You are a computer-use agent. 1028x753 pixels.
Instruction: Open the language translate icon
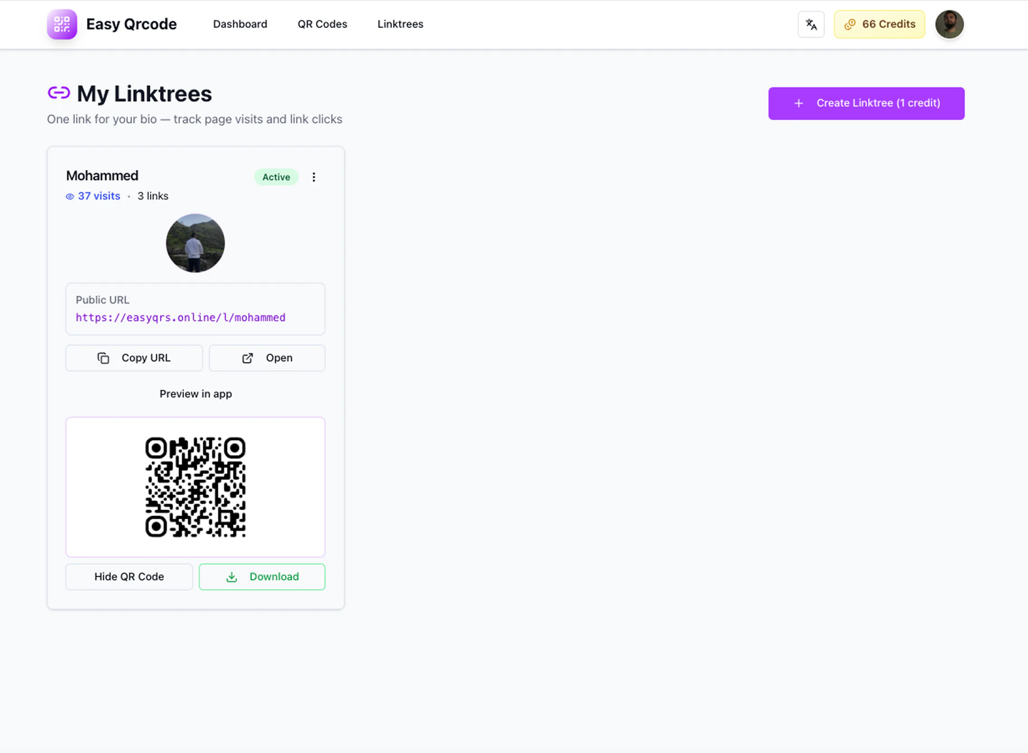pos(811,24)
